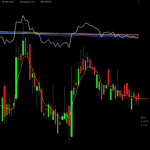Click the 'V: 1.97' volume text

coord(144,121)
